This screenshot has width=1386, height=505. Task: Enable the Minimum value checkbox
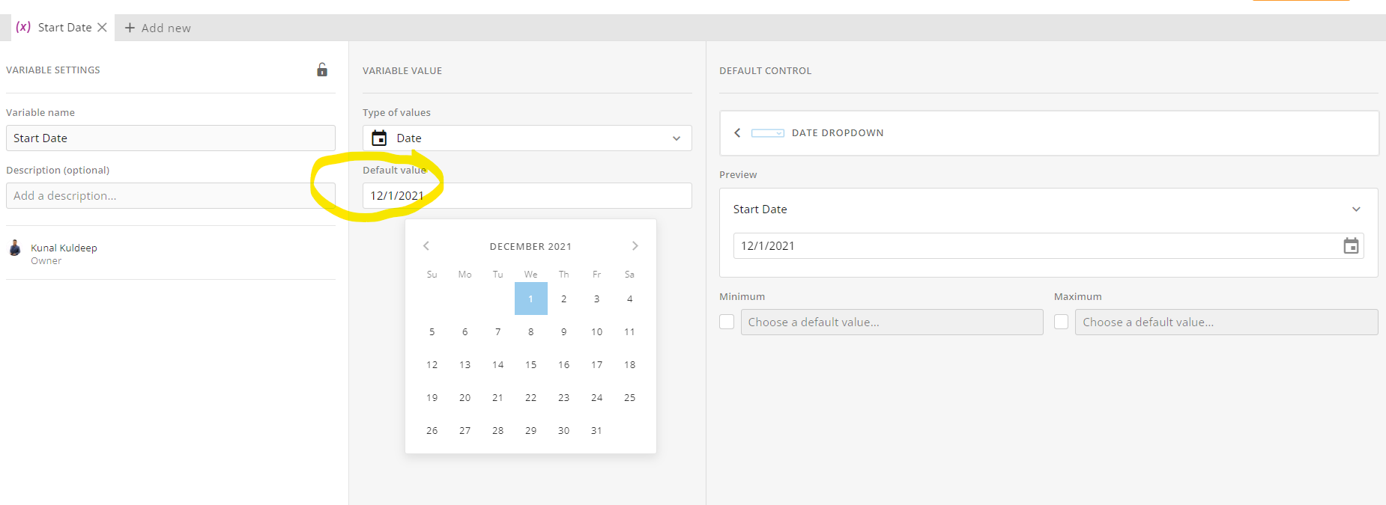(726, 321)
